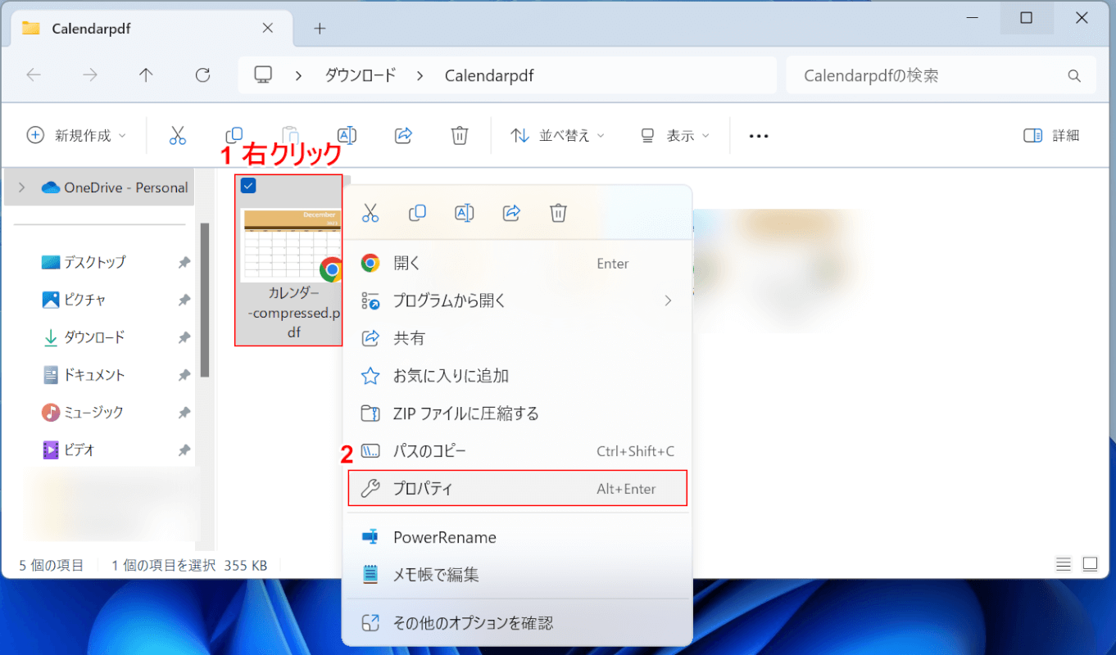Click the Copy icon in the Explorer toolbar
The image size is (1116, 655).
[234, 135]
